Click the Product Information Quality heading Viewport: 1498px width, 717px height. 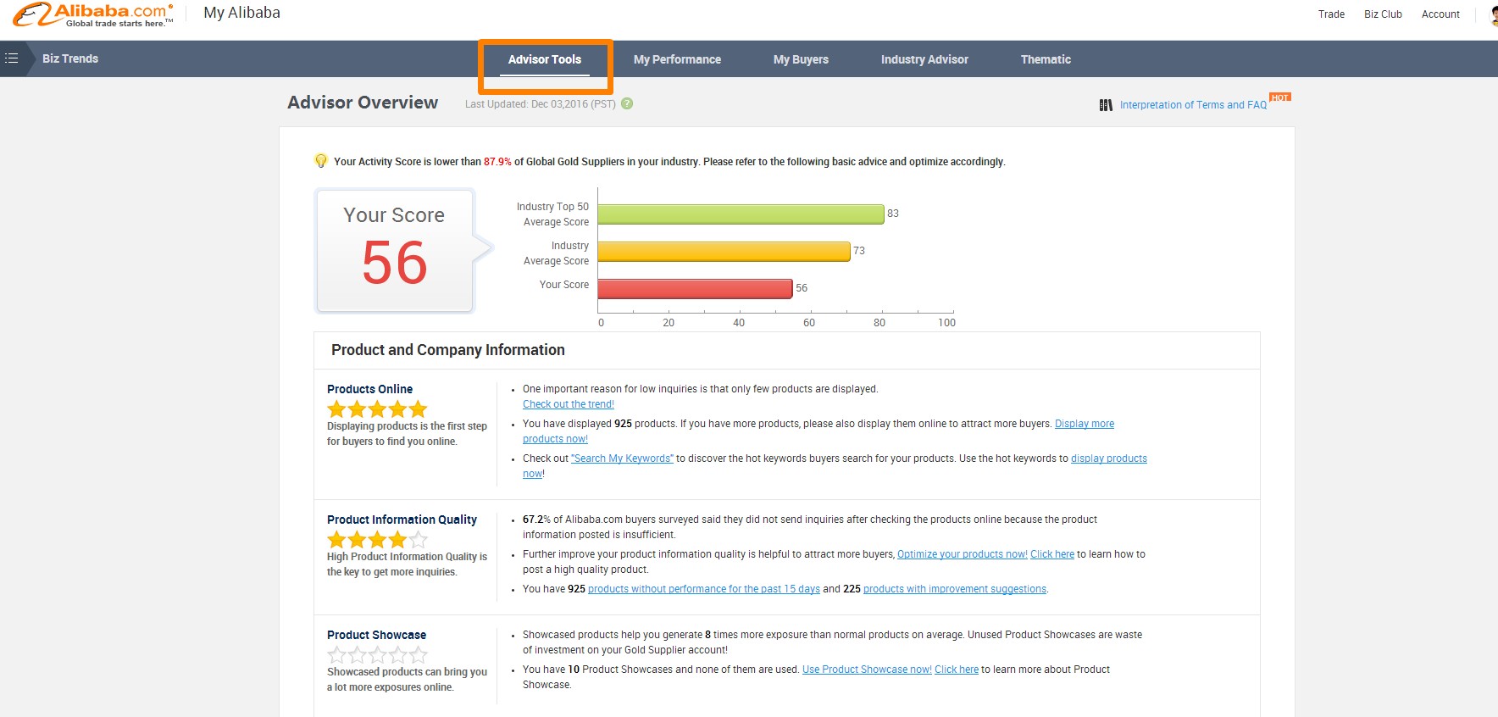(402, 520)
